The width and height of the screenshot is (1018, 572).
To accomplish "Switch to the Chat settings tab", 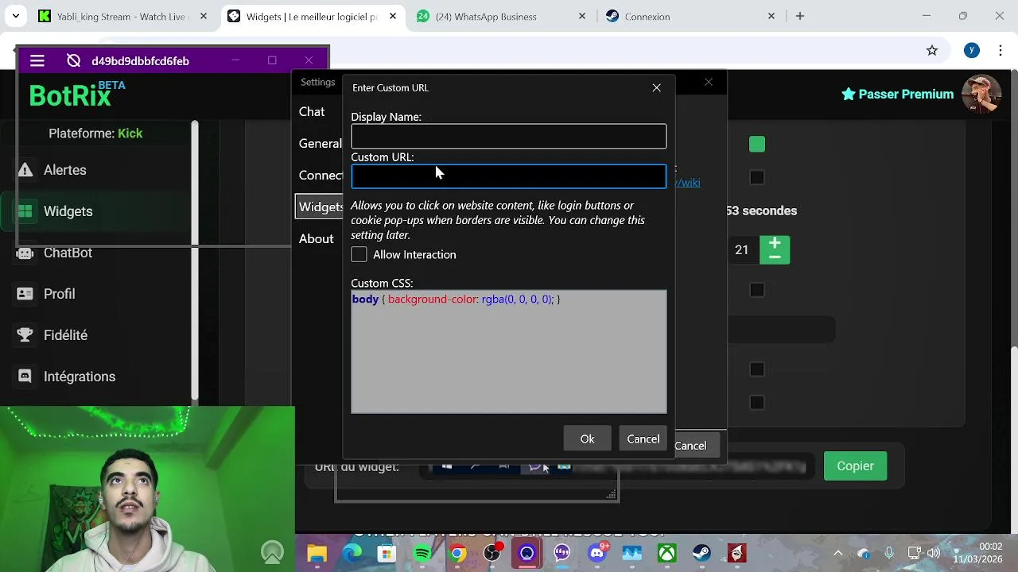I will [312, 112].
